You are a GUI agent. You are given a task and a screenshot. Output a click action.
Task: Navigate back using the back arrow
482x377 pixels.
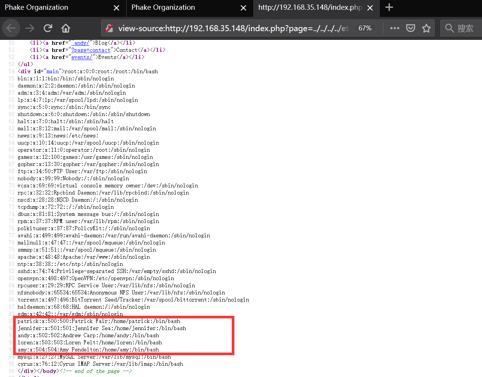[11, 28]
